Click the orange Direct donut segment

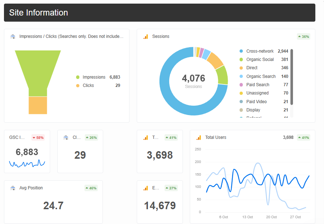(215, 61)
